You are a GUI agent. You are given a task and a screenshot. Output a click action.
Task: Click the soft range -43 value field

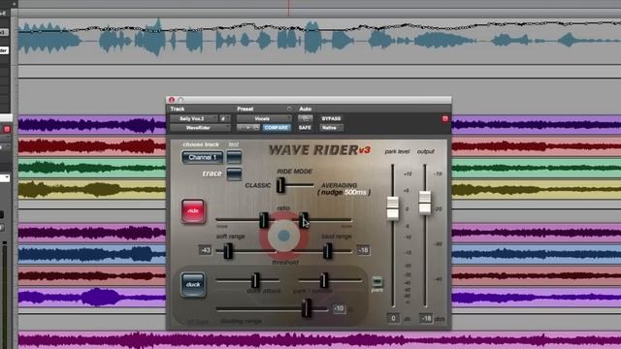(205, 250)
